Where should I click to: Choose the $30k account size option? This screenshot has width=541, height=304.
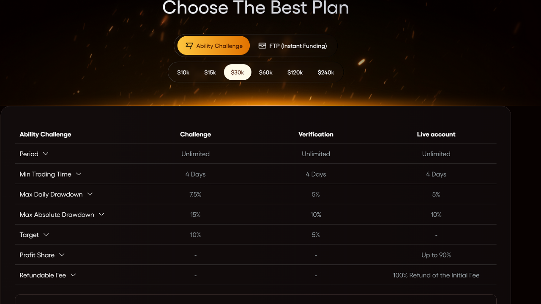238,72
